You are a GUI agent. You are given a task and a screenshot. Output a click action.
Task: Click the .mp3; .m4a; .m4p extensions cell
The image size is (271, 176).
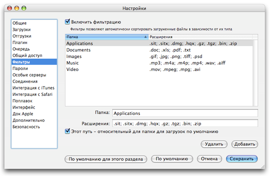[187, 63]
